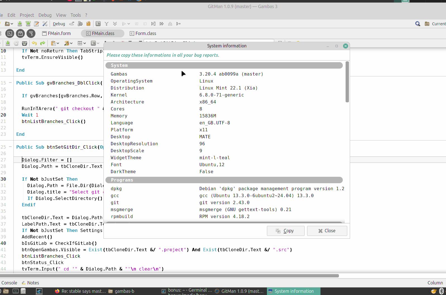Click the Copy button in System information

(286, 231)
